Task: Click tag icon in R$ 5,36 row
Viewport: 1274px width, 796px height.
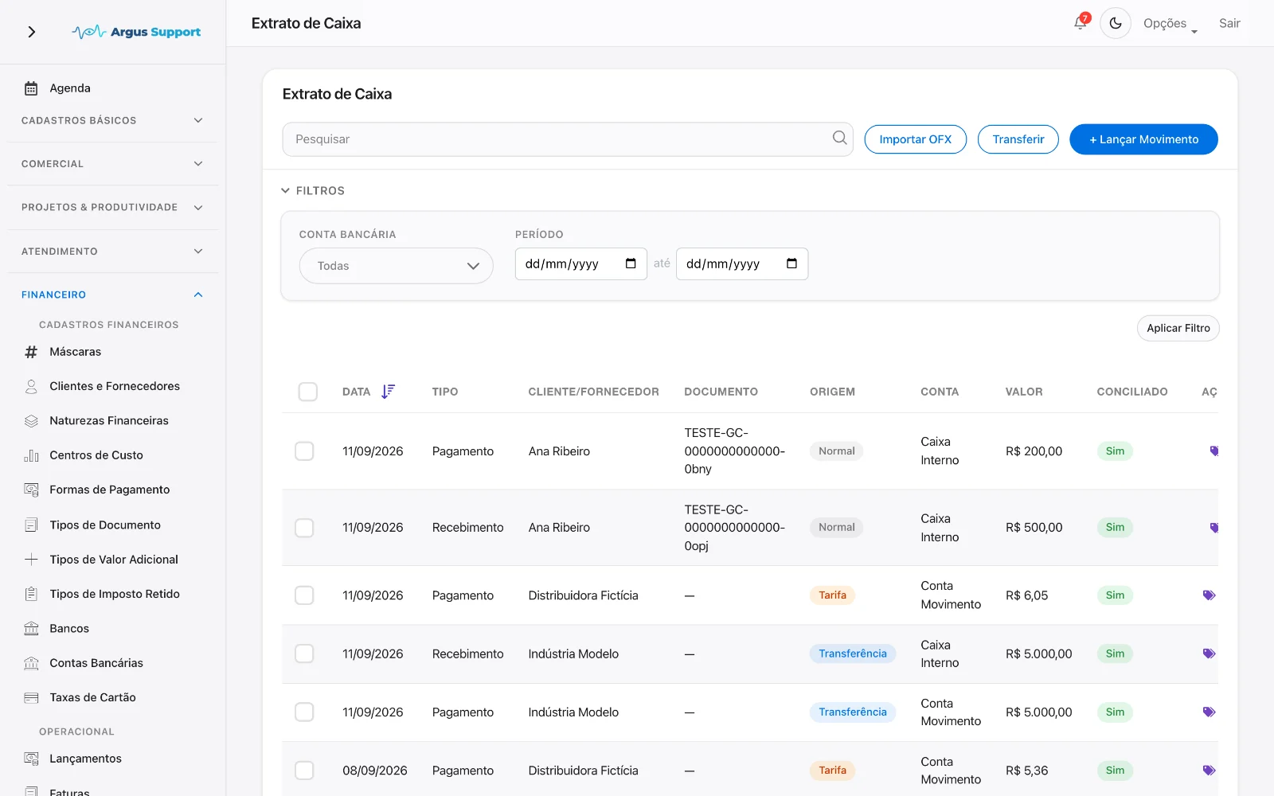Action: click(x=1209, y=771)
